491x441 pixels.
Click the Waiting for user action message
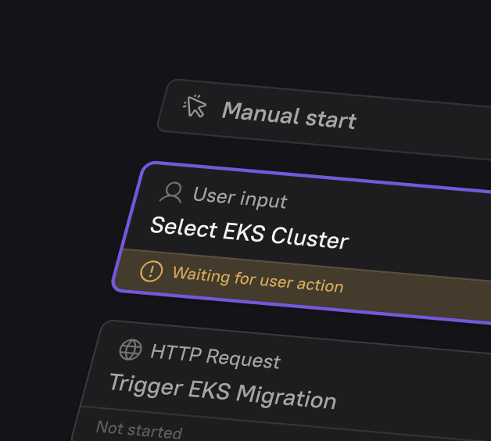[x=258, y=279]
